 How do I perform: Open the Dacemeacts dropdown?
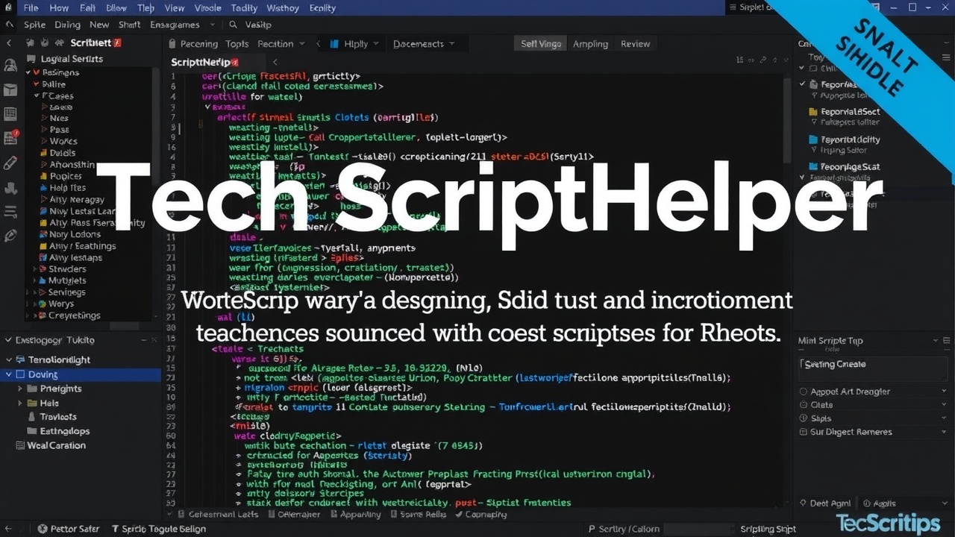coord(424,44)
